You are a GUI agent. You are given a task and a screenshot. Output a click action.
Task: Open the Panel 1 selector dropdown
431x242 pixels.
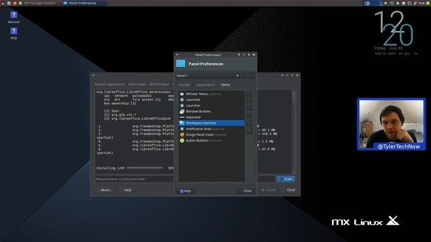(x=207, y=76)
